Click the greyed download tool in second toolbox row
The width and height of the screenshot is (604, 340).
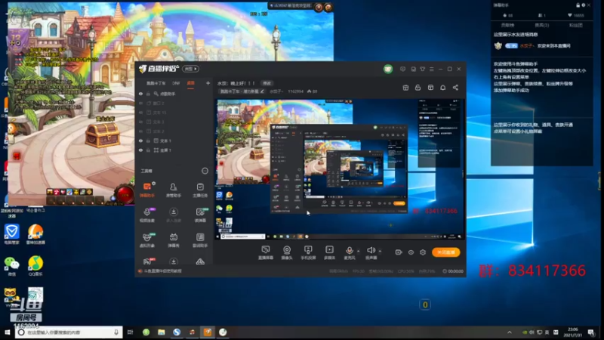pyautogui.click(x=174, y=215)
